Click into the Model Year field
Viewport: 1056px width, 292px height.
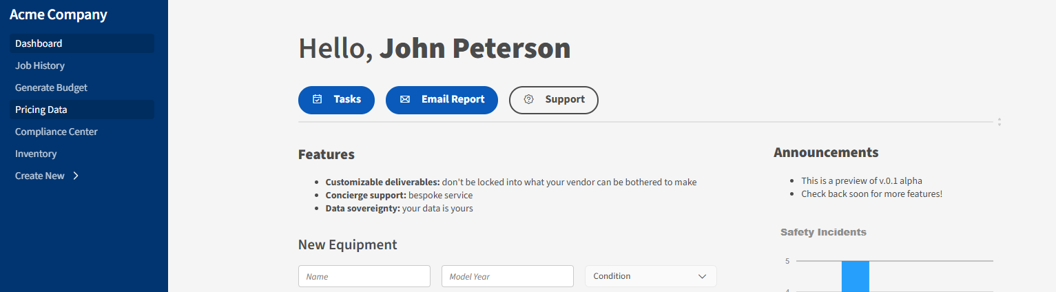[x=507, y=276]
